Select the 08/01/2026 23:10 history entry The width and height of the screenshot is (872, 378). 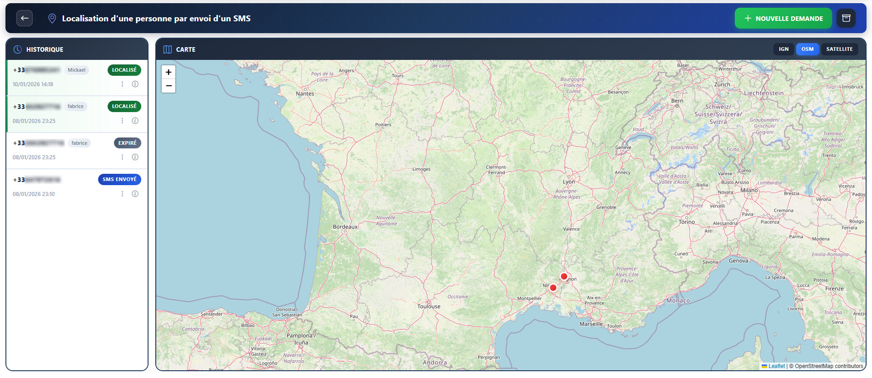click(54, 187)
